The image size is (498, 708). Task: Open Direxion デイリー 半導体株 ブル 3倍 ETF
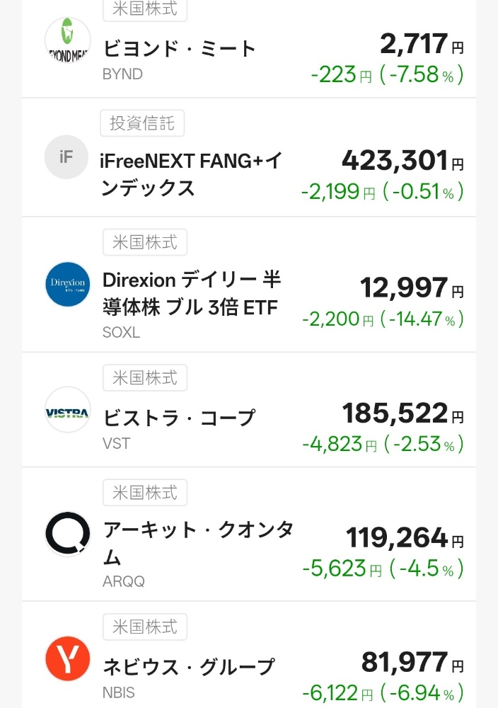click(x=192, y=294)
